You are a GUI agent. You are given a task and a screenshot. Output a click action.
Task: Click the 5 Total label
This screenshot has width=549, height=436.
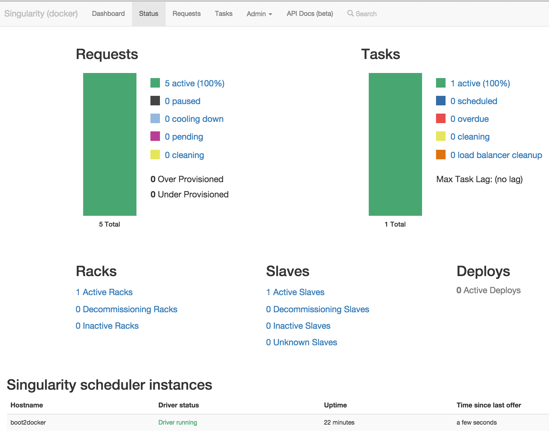click(x=109, y=224)
